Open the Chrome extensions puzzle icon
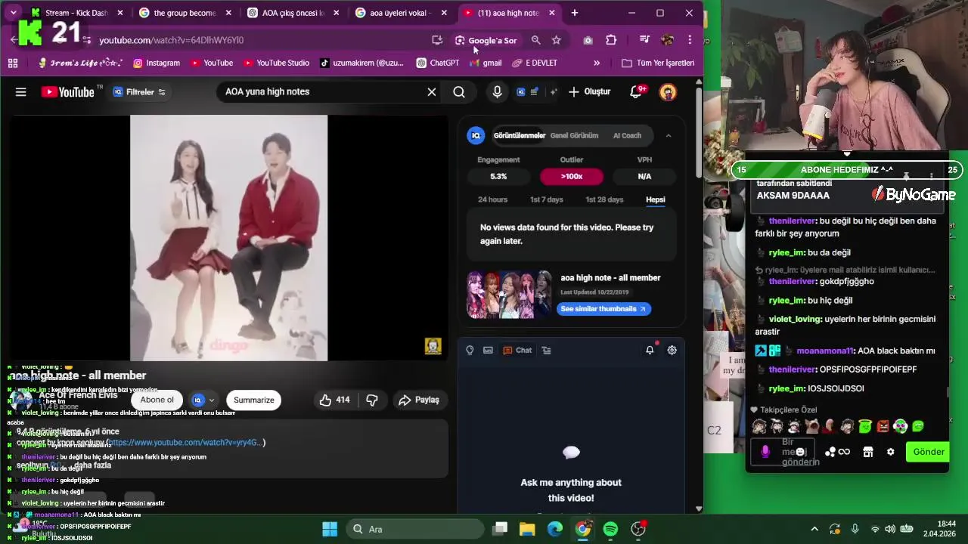Viewport: 968px width, 544px height. point(611,40)
